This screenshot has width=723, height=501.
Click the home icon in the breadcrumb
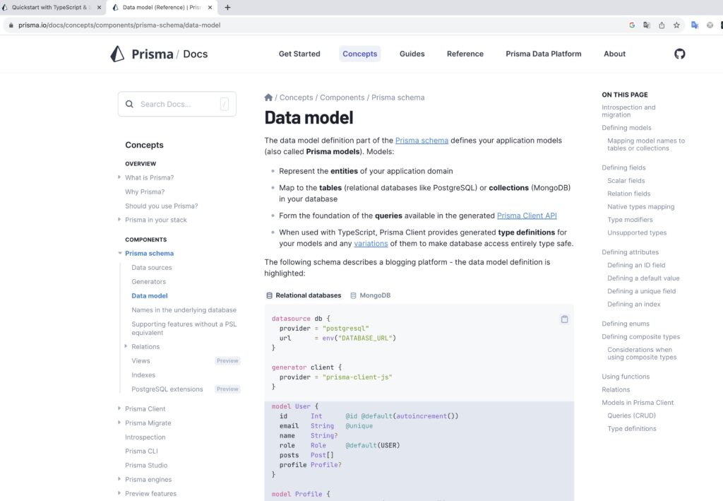[x=268, y=97]
